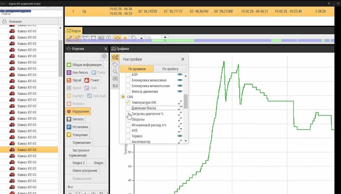Open the Все dropdown in Отрезки panel
341x194 pixels.
pyautogui.click(x=87, y=187)
